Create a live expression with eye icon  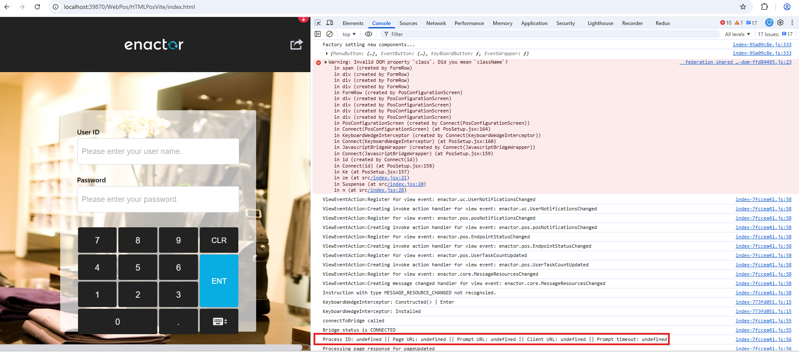point(369,34)
